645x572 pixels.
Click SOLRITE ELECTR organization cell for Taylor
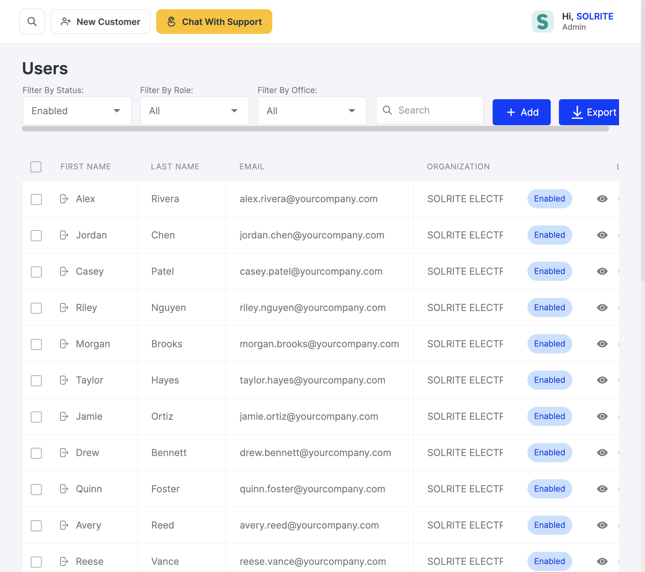click(465, 380)
